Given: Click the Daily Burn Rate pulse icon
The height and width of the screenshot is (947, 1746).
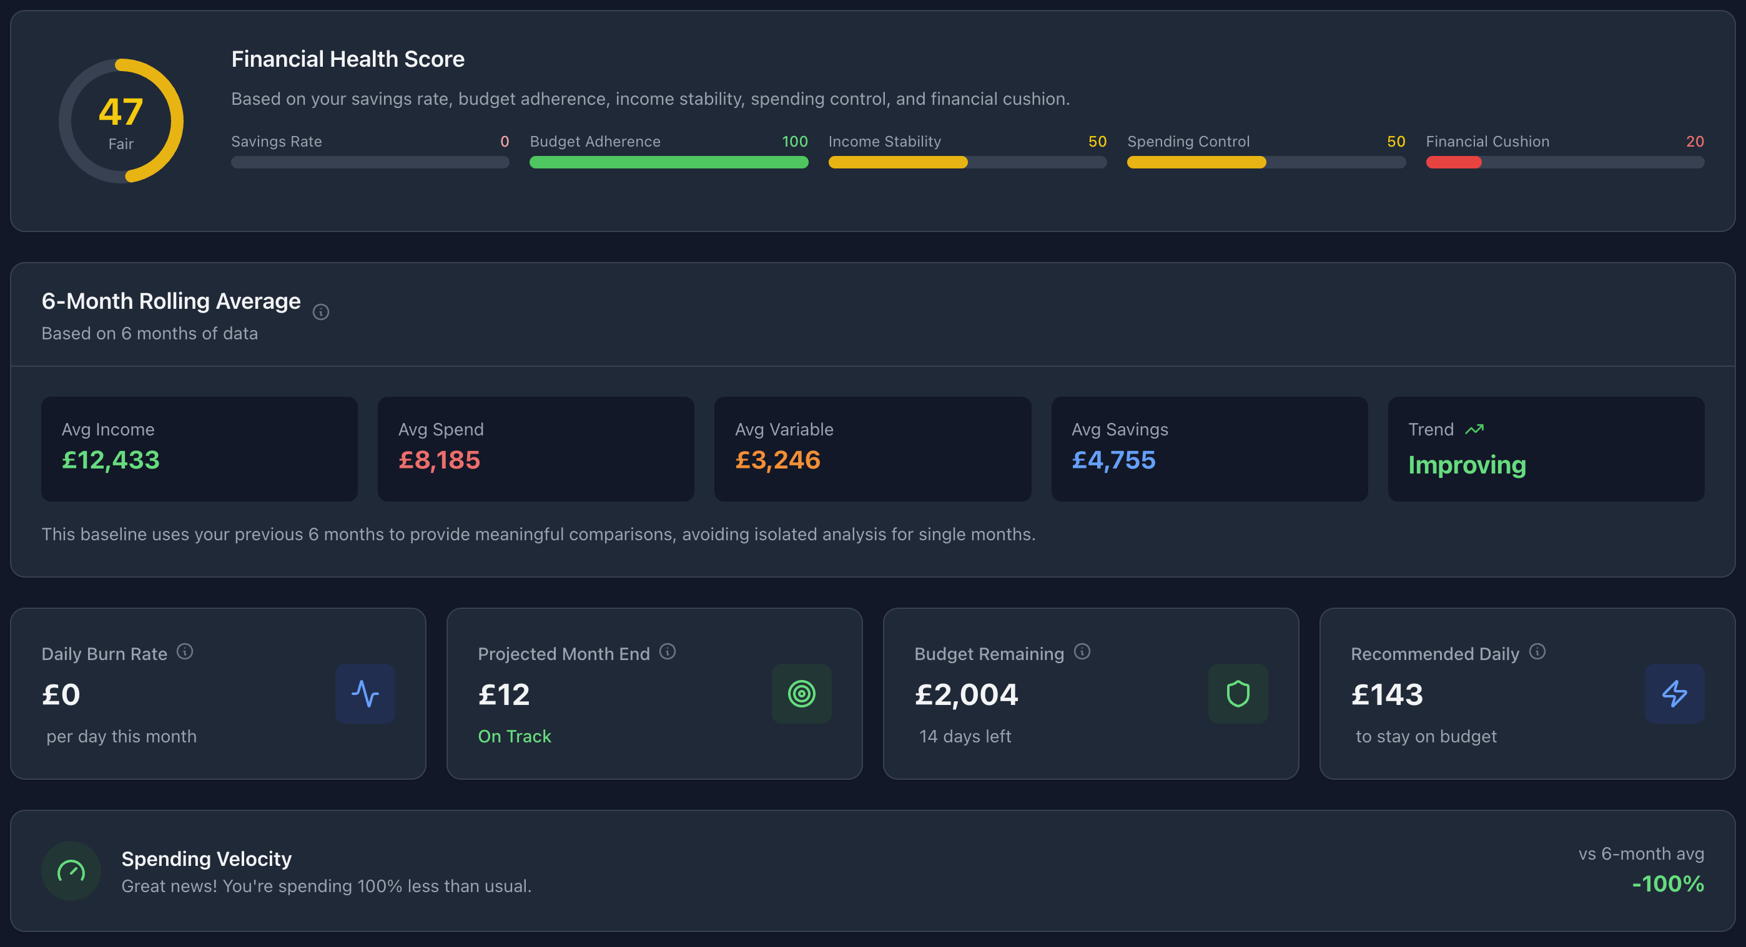Looking at the screenshot, I should pos(365,693).
